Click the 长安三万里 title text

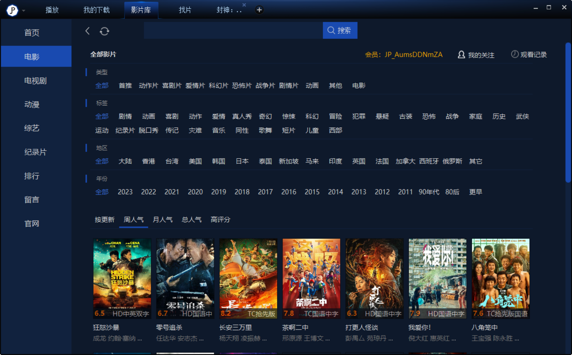[x=236, y=328]
